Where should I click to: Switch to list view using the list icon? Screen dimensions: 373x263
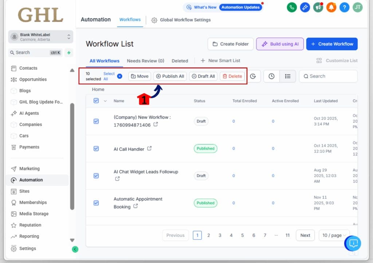[287, 76]
